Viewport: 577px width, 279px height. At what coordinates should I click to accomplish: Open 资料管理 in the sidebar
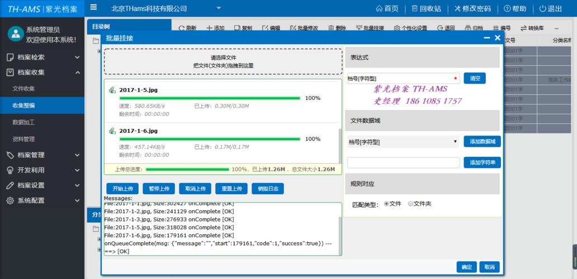pos(23,139)
